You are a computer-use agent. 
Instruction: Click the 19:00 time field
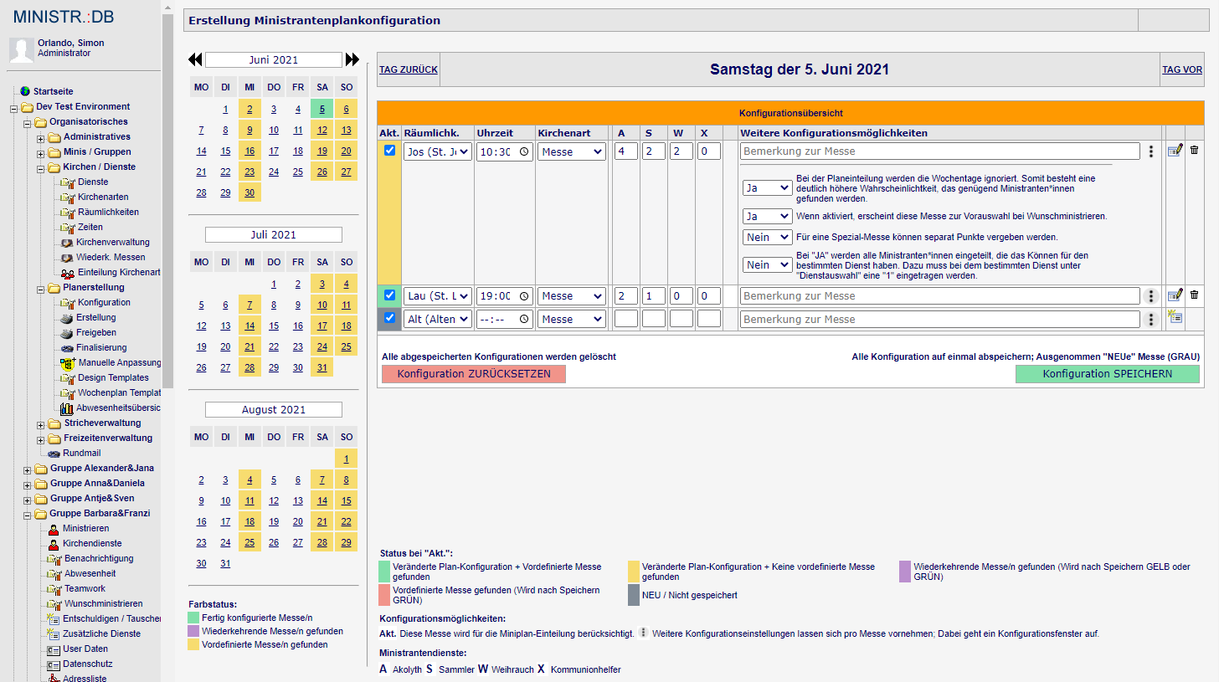click(x=505, y=296)
